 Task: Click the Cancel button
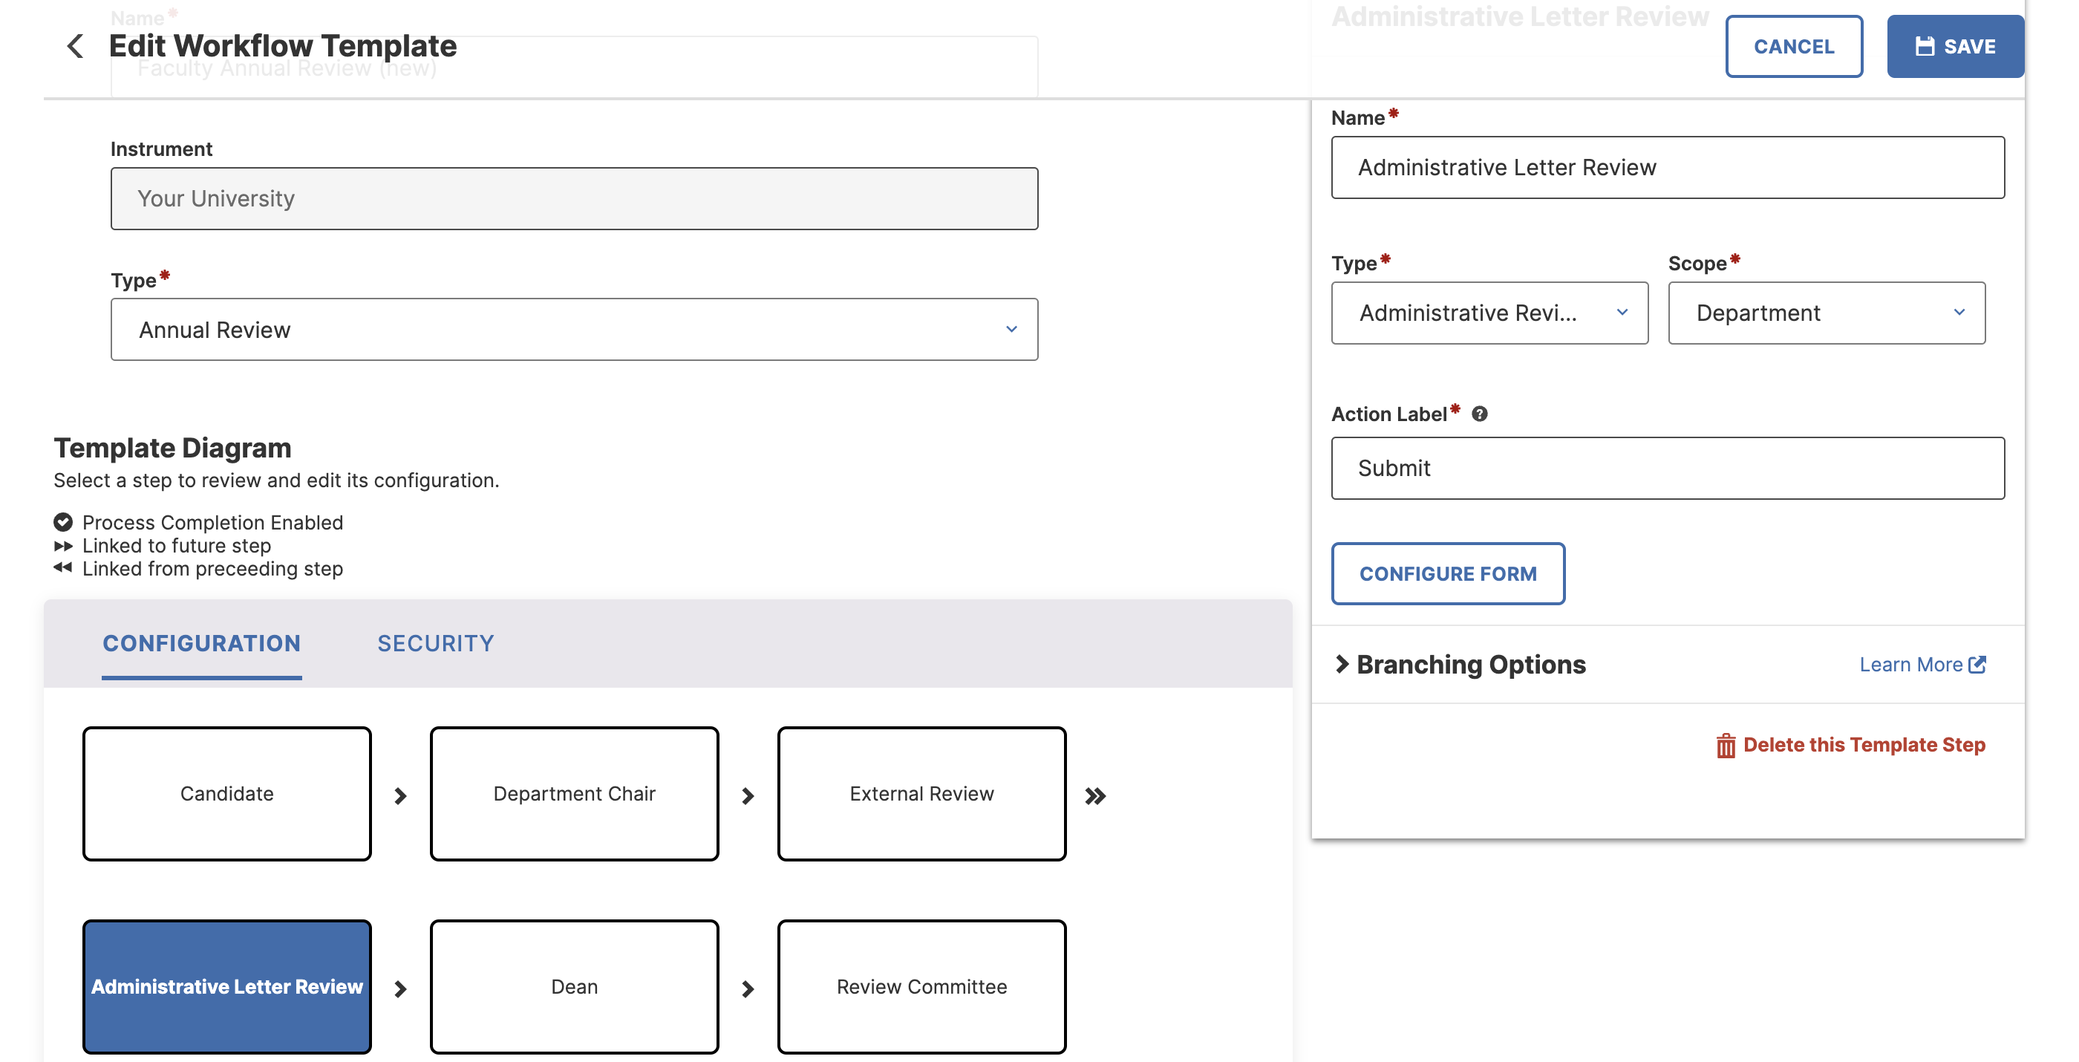click(1793, 46)
